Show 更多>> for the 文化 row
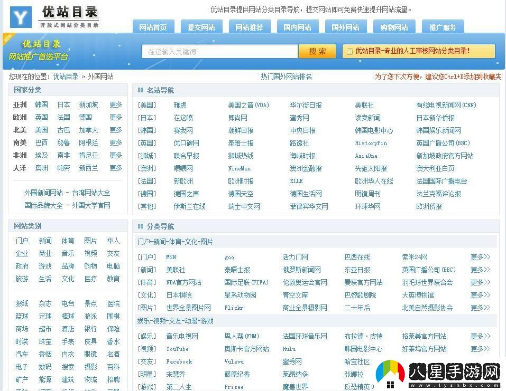 point(480,295)
